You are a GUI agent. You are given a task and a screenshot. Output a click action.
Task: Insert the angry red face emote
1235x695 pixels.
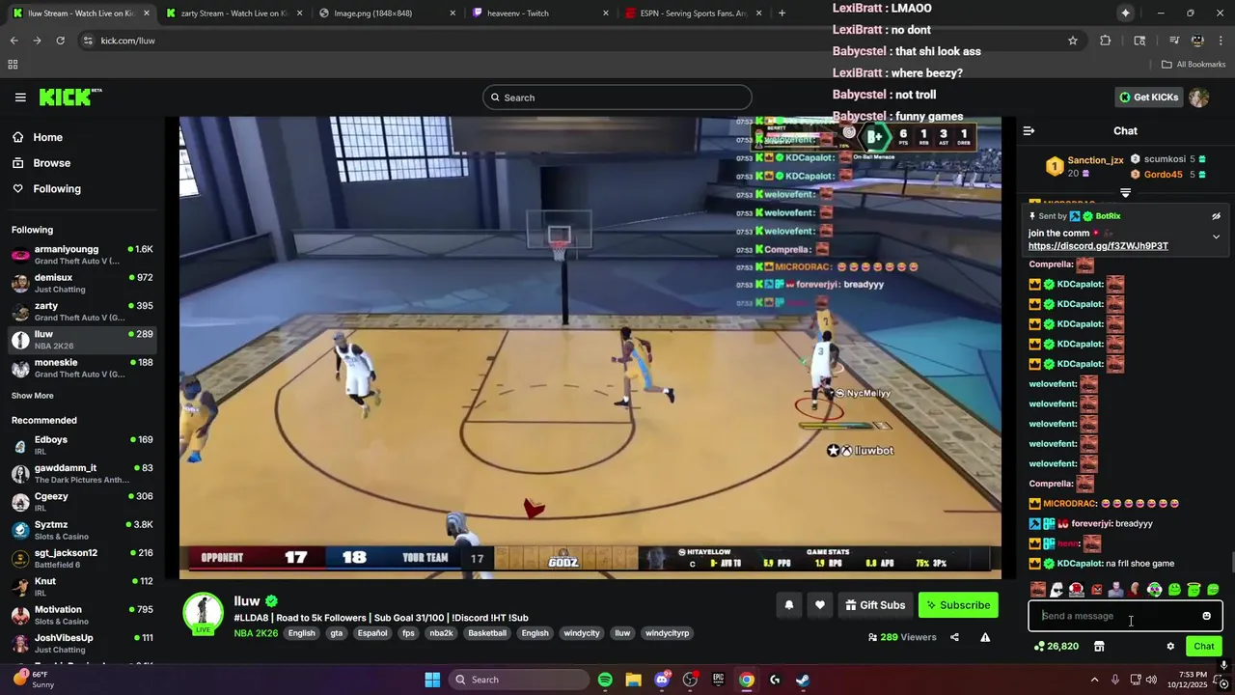pos(1096,590)
